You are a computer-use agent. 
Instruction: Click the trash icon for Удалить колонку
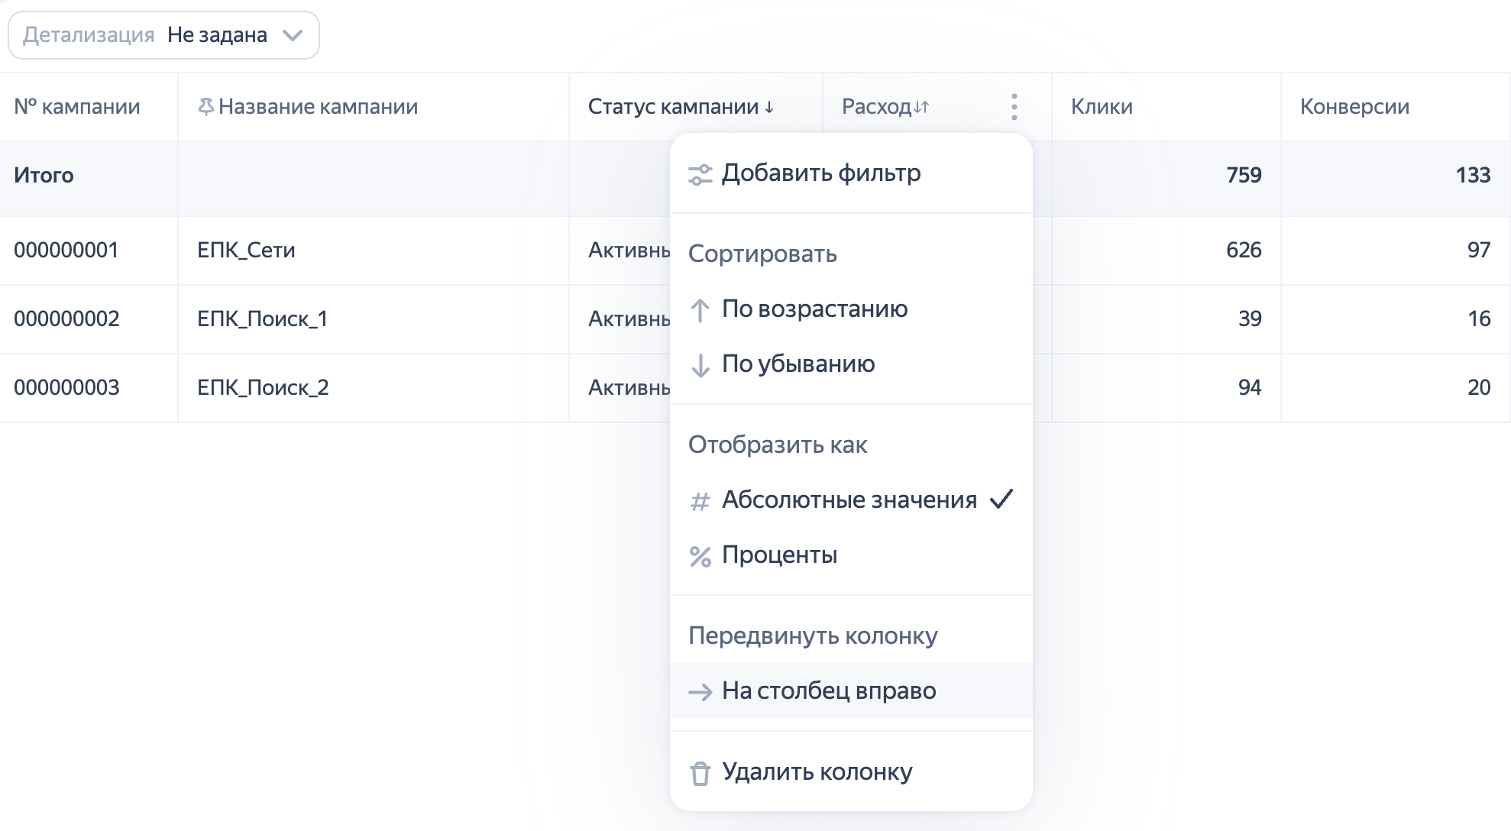tap(700, 773)
